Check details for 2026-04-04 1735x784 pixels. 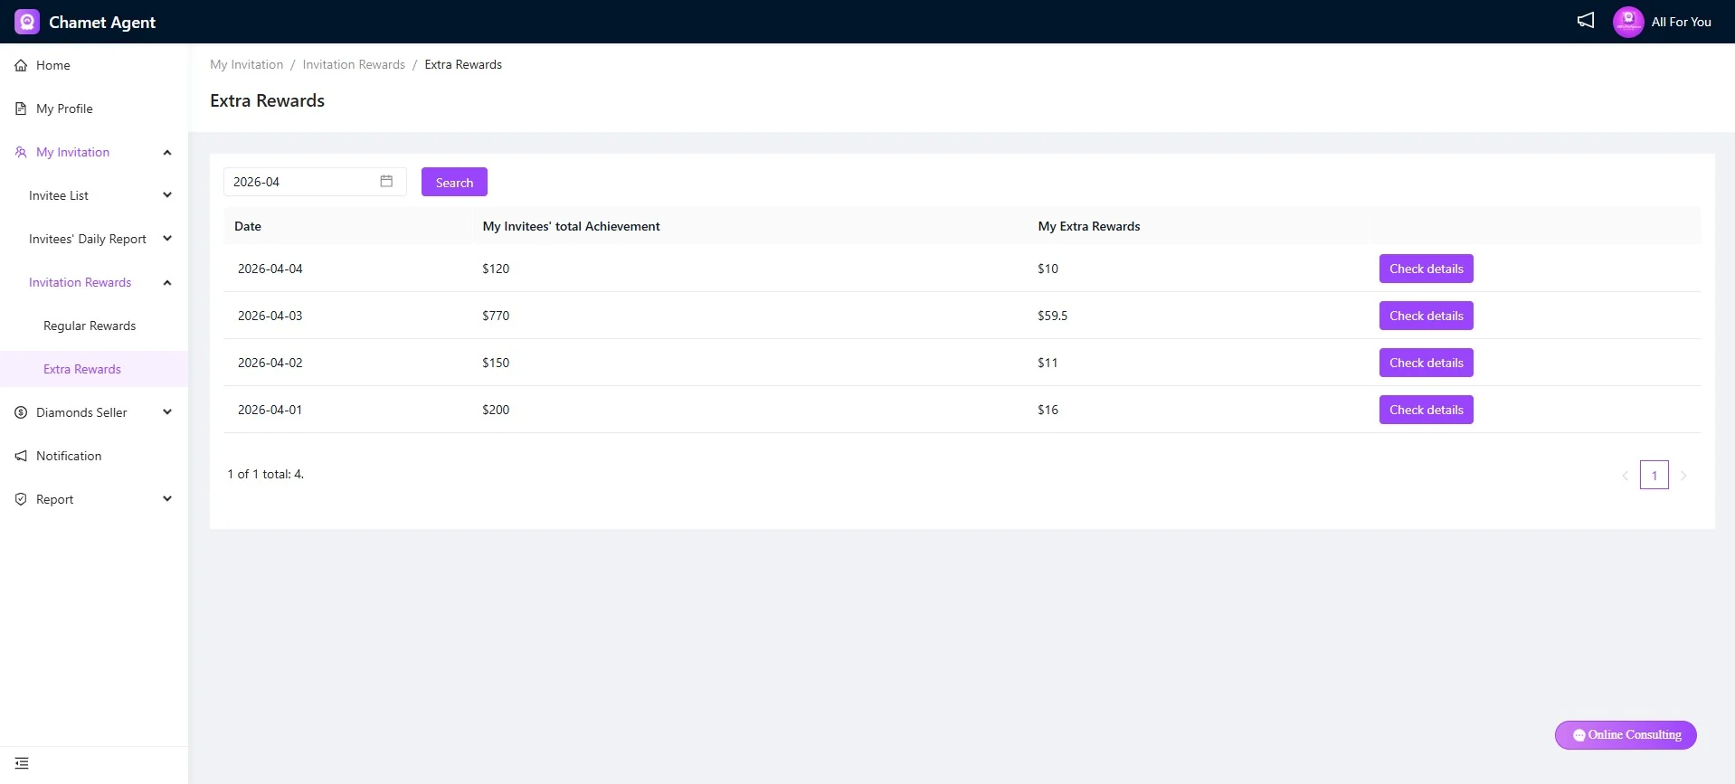(x=1426, y=269)
